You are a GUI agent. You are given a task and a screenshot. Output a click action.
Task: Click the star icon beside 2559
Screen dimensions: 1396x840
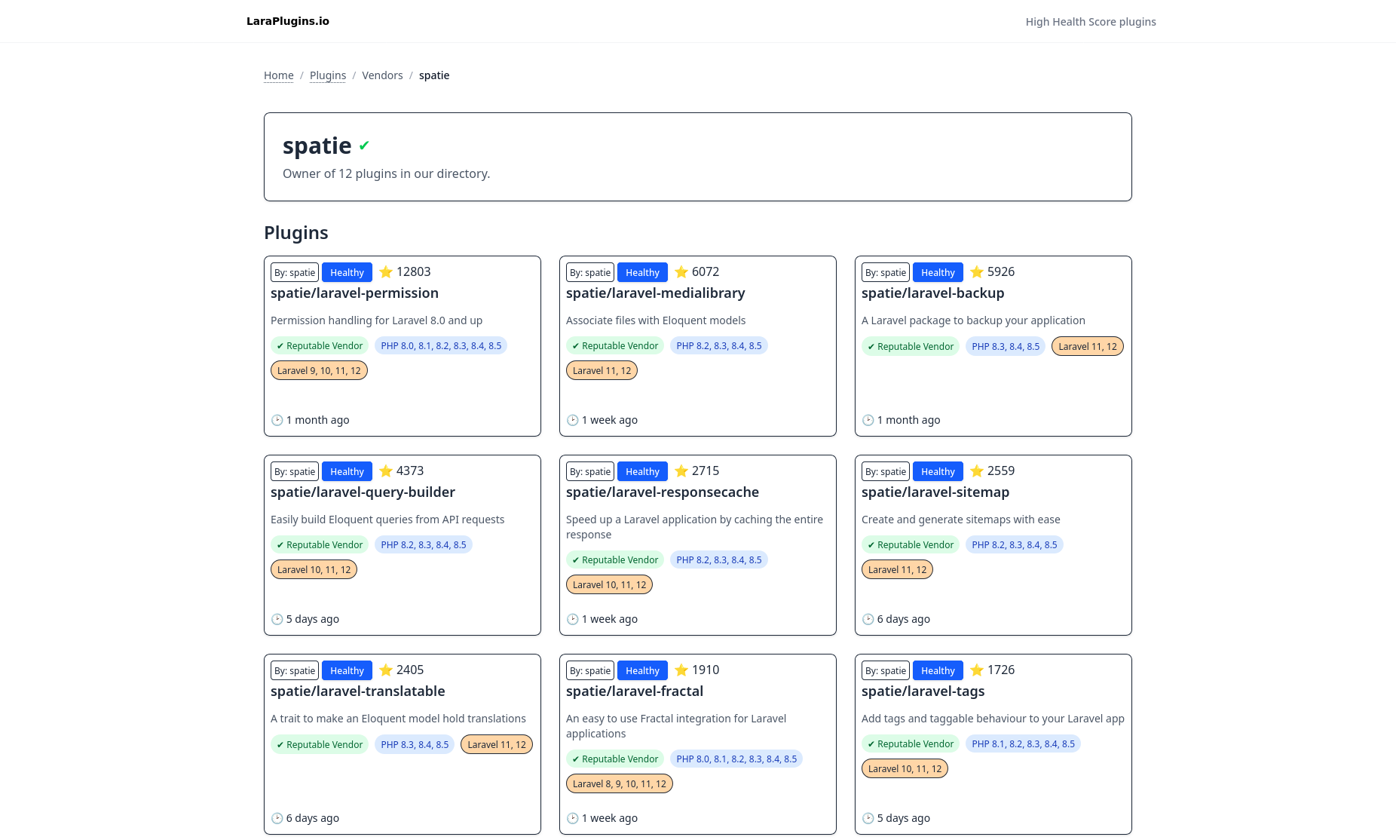click(x=977, y=471)
